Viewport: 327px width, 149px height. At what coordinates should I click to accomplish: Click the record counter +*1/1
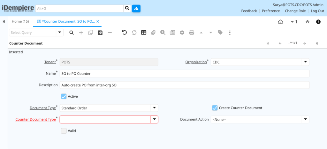click(293, 43)
